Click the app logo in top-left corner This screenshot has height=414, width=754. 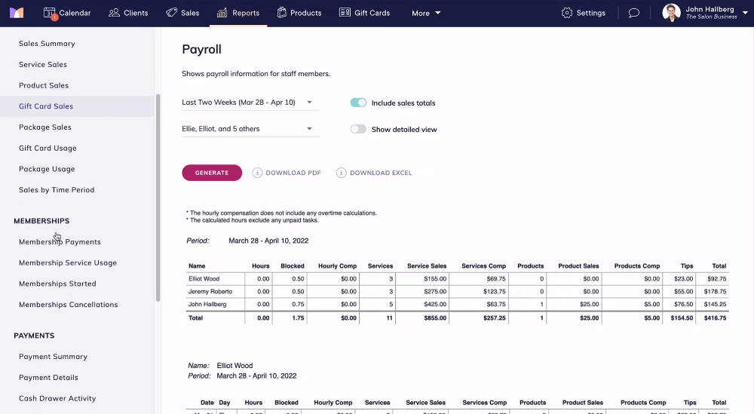(17, 13)
